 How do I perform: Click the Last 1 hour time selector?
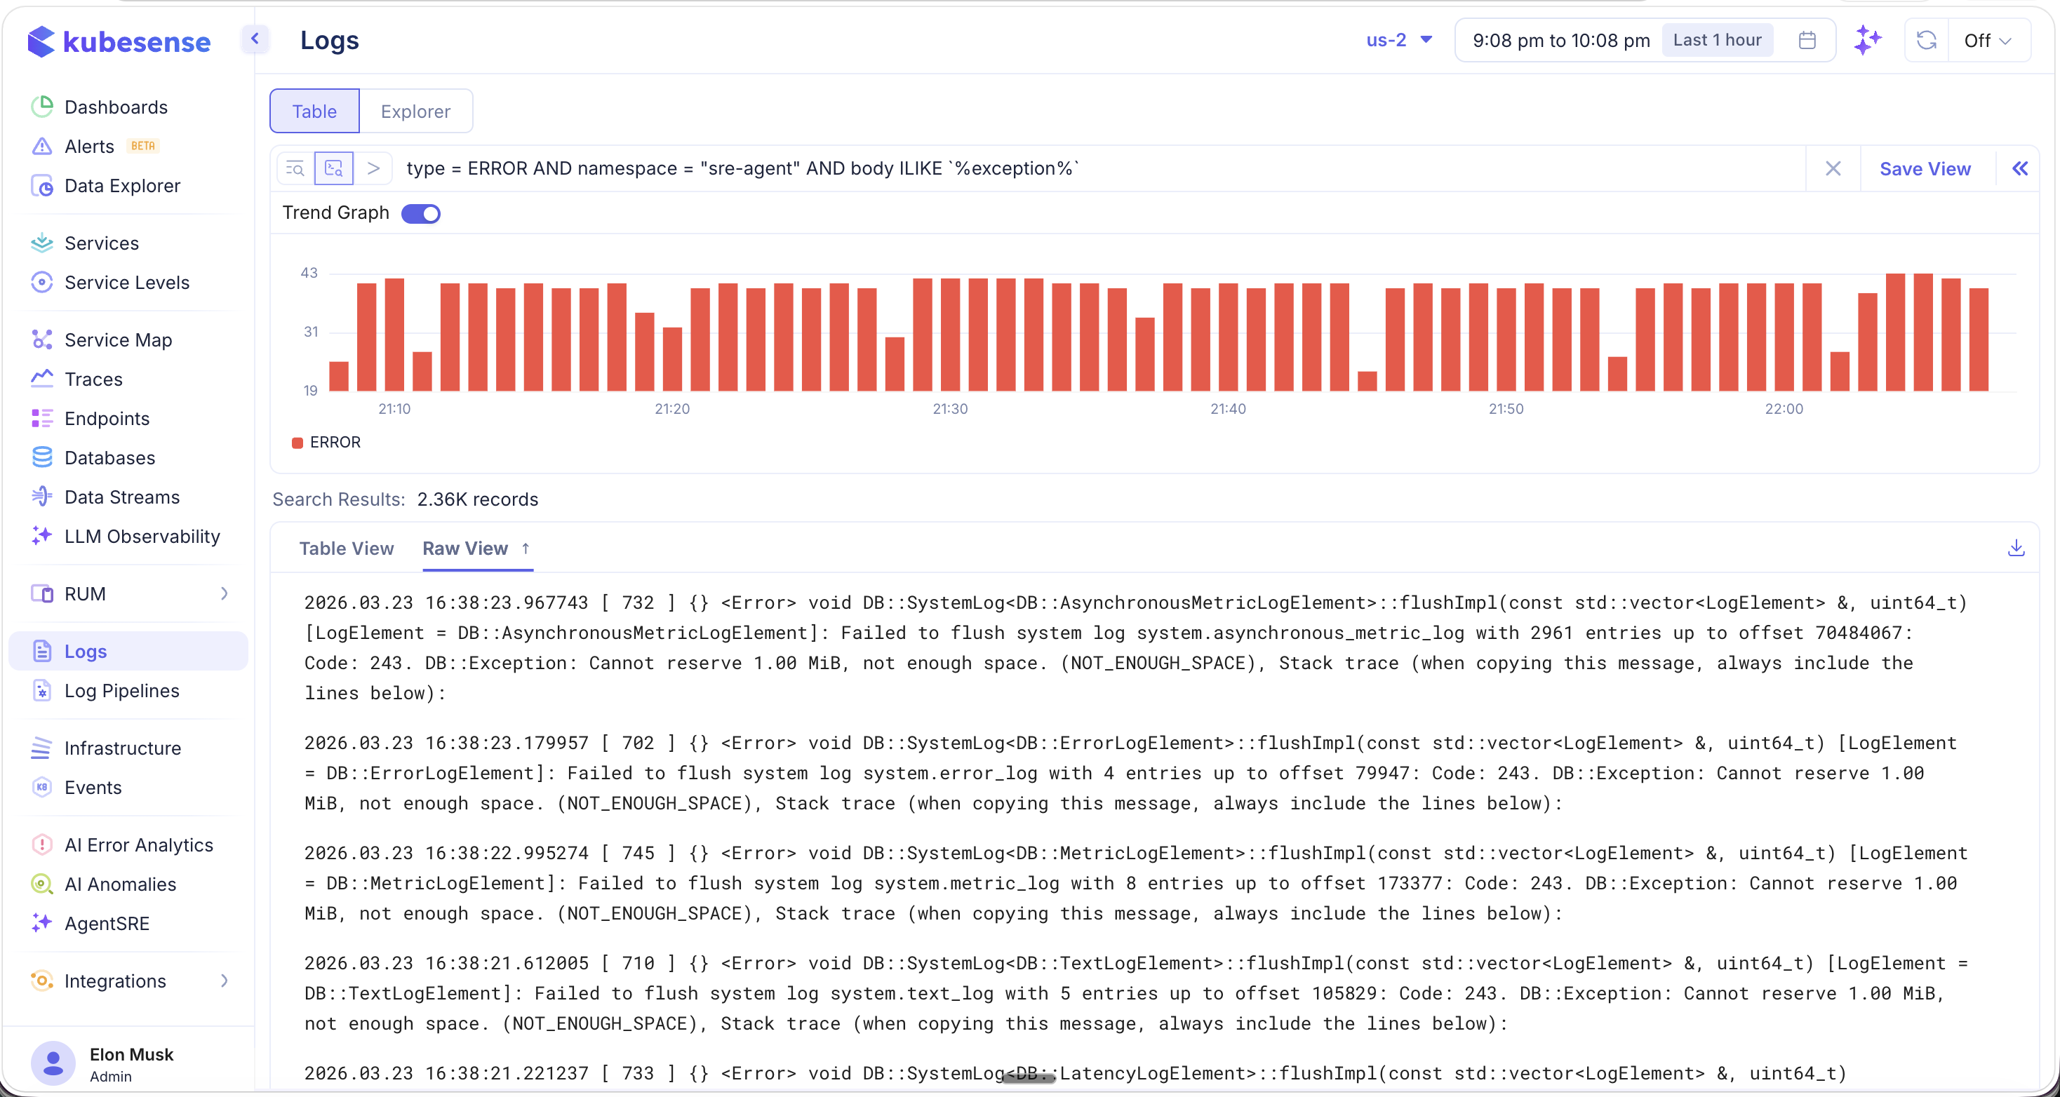1717,39
